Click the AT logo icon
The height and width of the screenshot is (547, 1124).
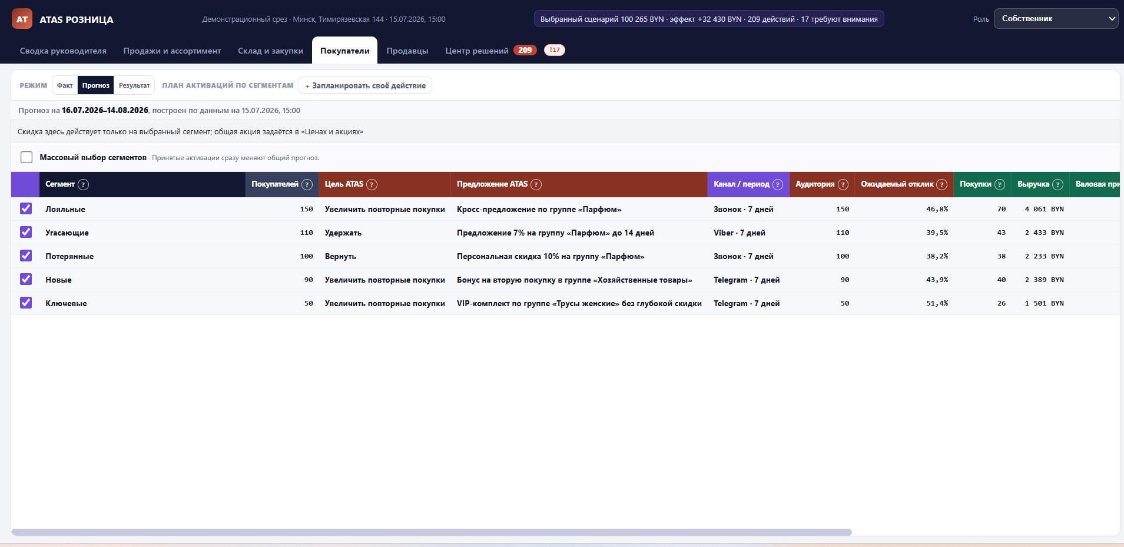[22, 19]
